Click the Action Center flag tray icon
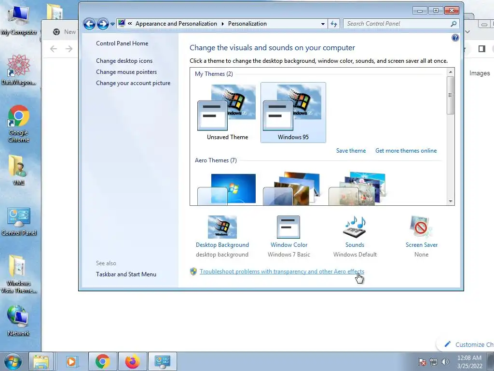This screenshot has width=494, height=371. (422, 362)
